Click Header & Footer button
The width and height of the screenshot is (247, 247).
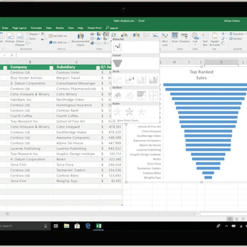click(215, 40)
